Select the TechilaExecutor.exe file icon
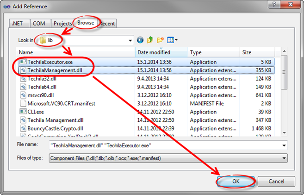 (23, 62)
